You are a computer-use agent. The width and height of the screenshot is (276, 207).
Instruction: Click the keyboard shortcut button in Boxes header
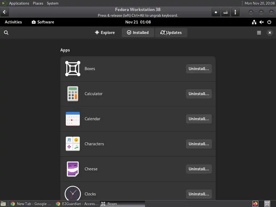pos(226,12)
